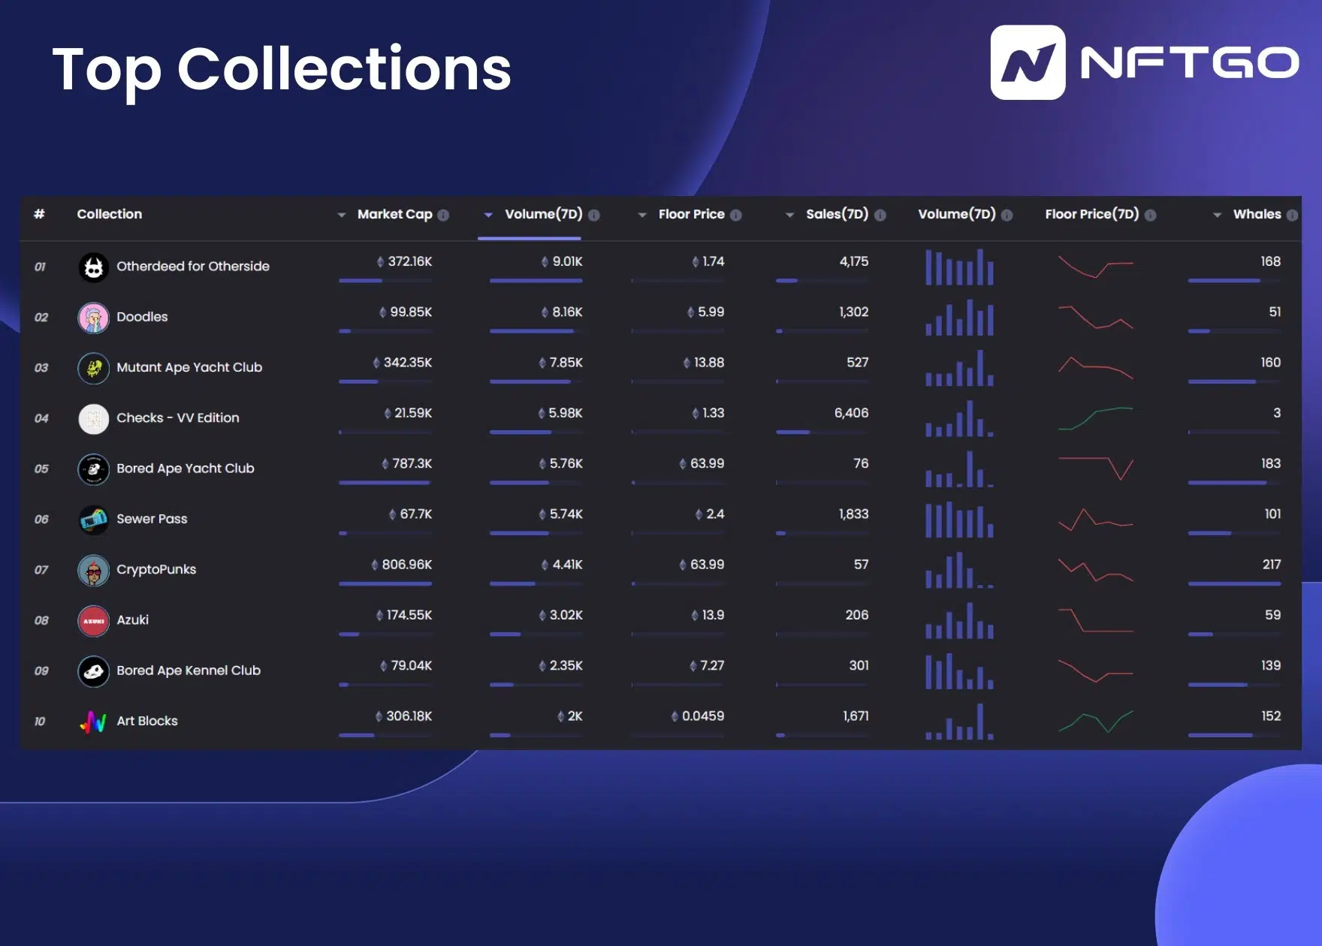Open the CryptoPunks collection link
The height and width of the screenshot is (946, 1322).
(x=156, y=570)
